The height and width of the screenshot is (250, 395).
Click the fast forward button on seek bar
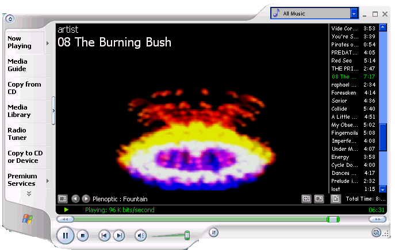(377, 220)
